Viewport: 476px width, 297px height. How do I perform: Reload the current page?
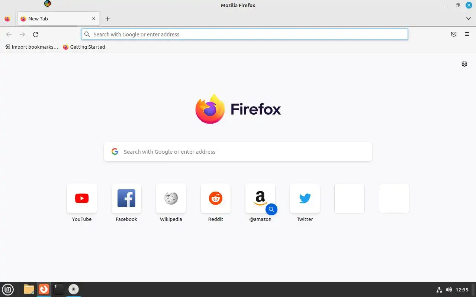pos(36,34)
